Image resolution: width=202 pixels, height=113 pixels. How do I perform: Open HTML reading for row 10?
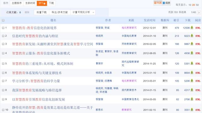click(198, 110)
